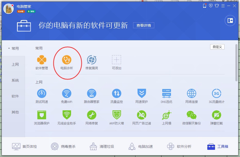This screenshot has height=157, width=240.
Task: Open the skin shirt icon
Action: (217, 6)
